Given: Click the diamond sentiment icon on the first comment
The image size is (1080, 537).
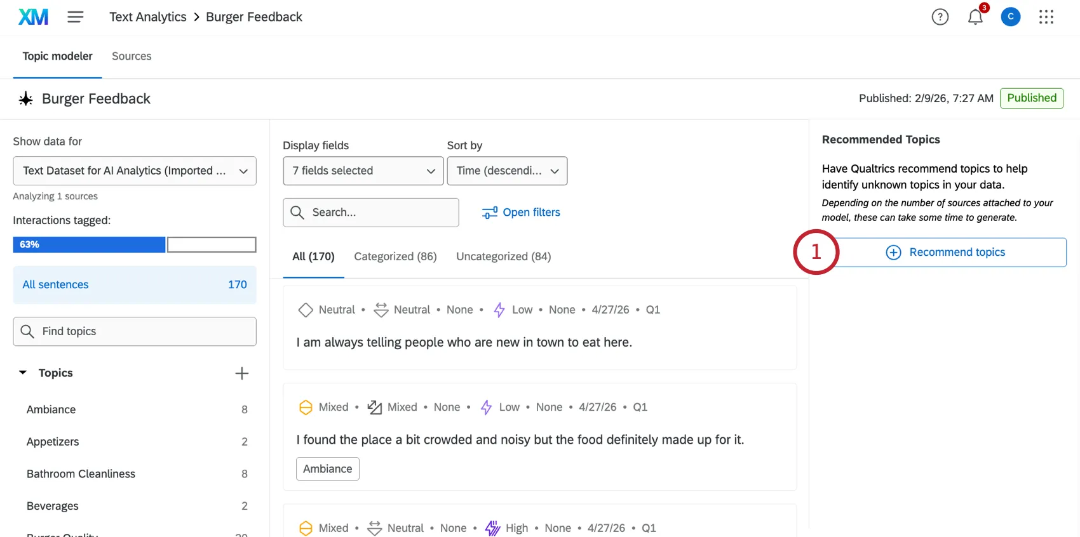Looking at the screenshot, I should click(x=306, y=310).
